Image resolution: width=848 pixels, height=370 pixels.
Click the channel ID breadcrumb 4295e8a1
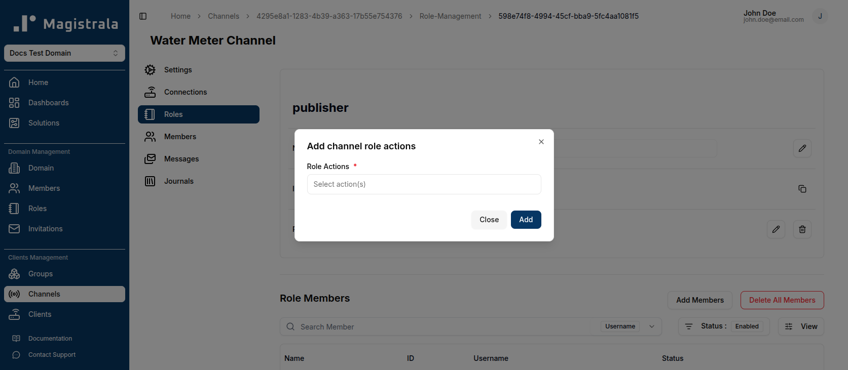click(329, 16)
